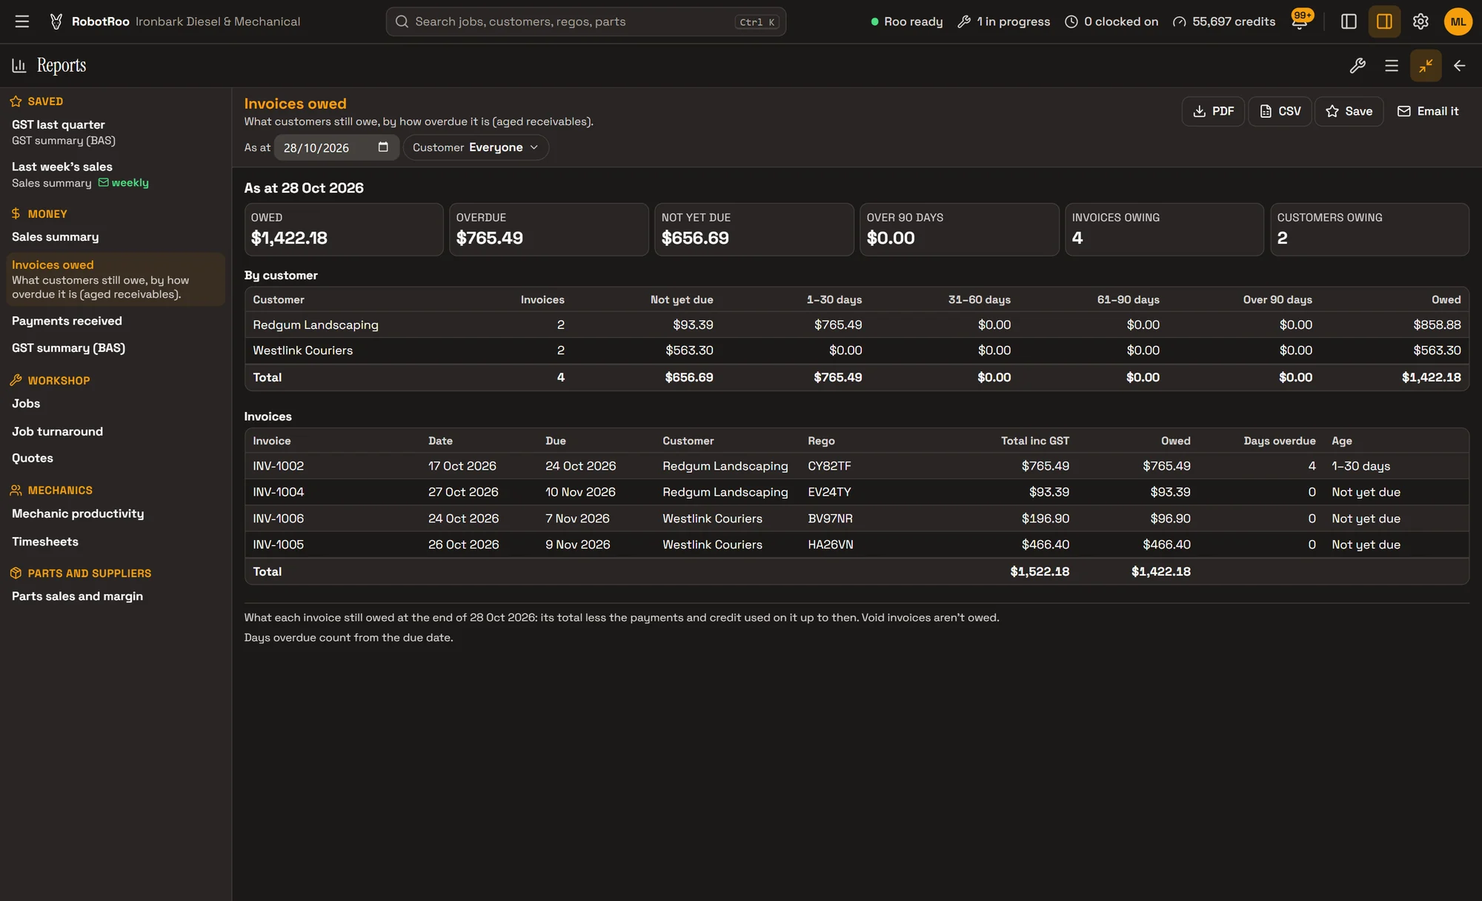The height and width of the screenshot is (901, 1482).
Task: Click Redgum Landscaping in By customer table
Action: [315, 325]
